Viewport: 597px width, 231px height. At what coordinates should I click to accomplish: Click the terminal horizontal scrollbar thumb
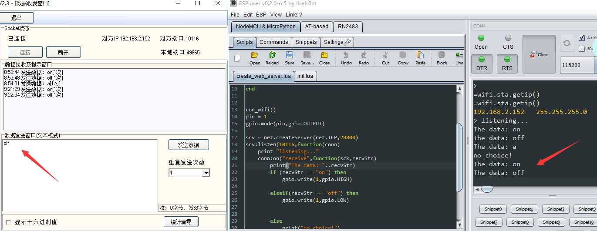tap(487, 189)
